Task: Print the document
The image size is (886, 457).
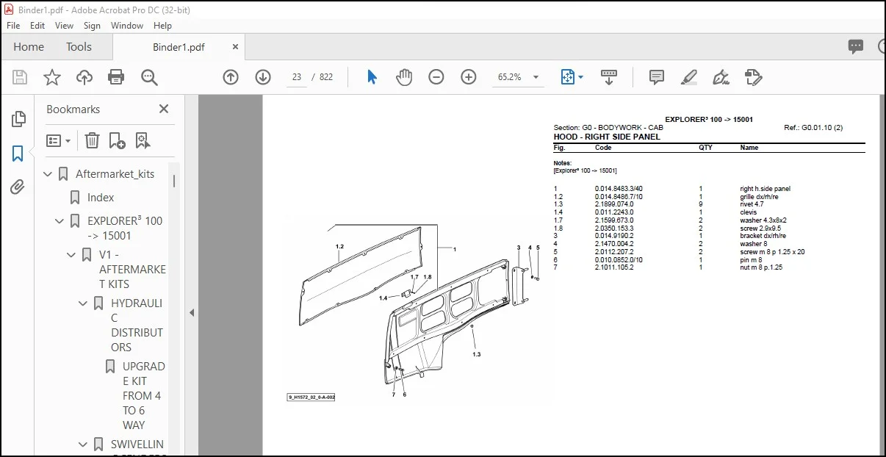Action: 116,77
